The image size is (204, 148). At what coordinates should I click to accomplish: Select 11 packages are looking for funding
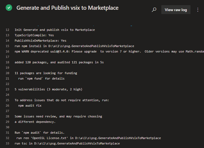pos(46,73)
